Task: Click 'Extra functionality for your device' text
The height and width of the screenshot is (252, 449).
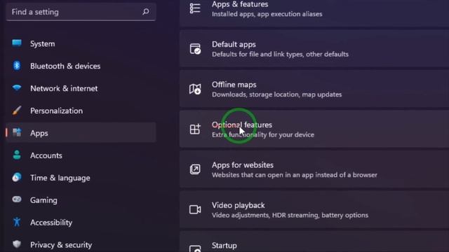Action: pyautogui.click(x=263, y=134)
